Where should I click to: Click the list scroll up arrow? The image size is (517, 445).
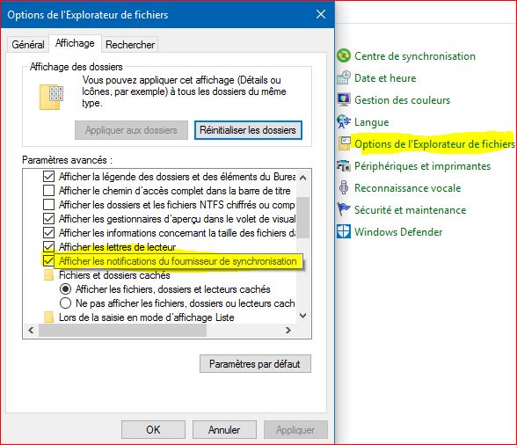[302, 178]
